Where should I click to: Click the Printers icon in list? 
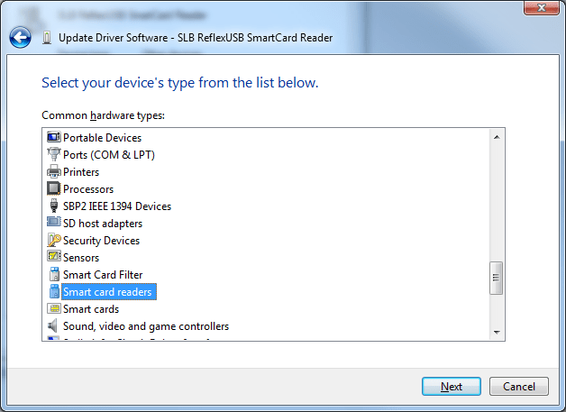click(x=53, y=172)
